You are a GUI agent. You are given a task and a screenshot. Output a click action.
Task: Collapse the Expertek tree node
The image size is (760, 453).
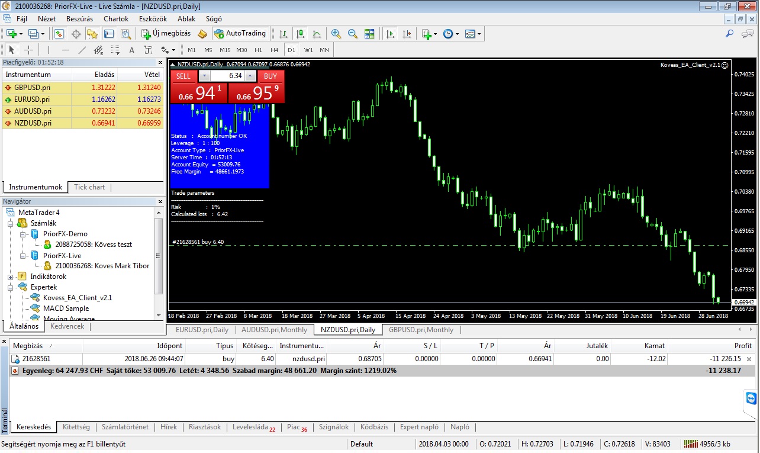11,287
